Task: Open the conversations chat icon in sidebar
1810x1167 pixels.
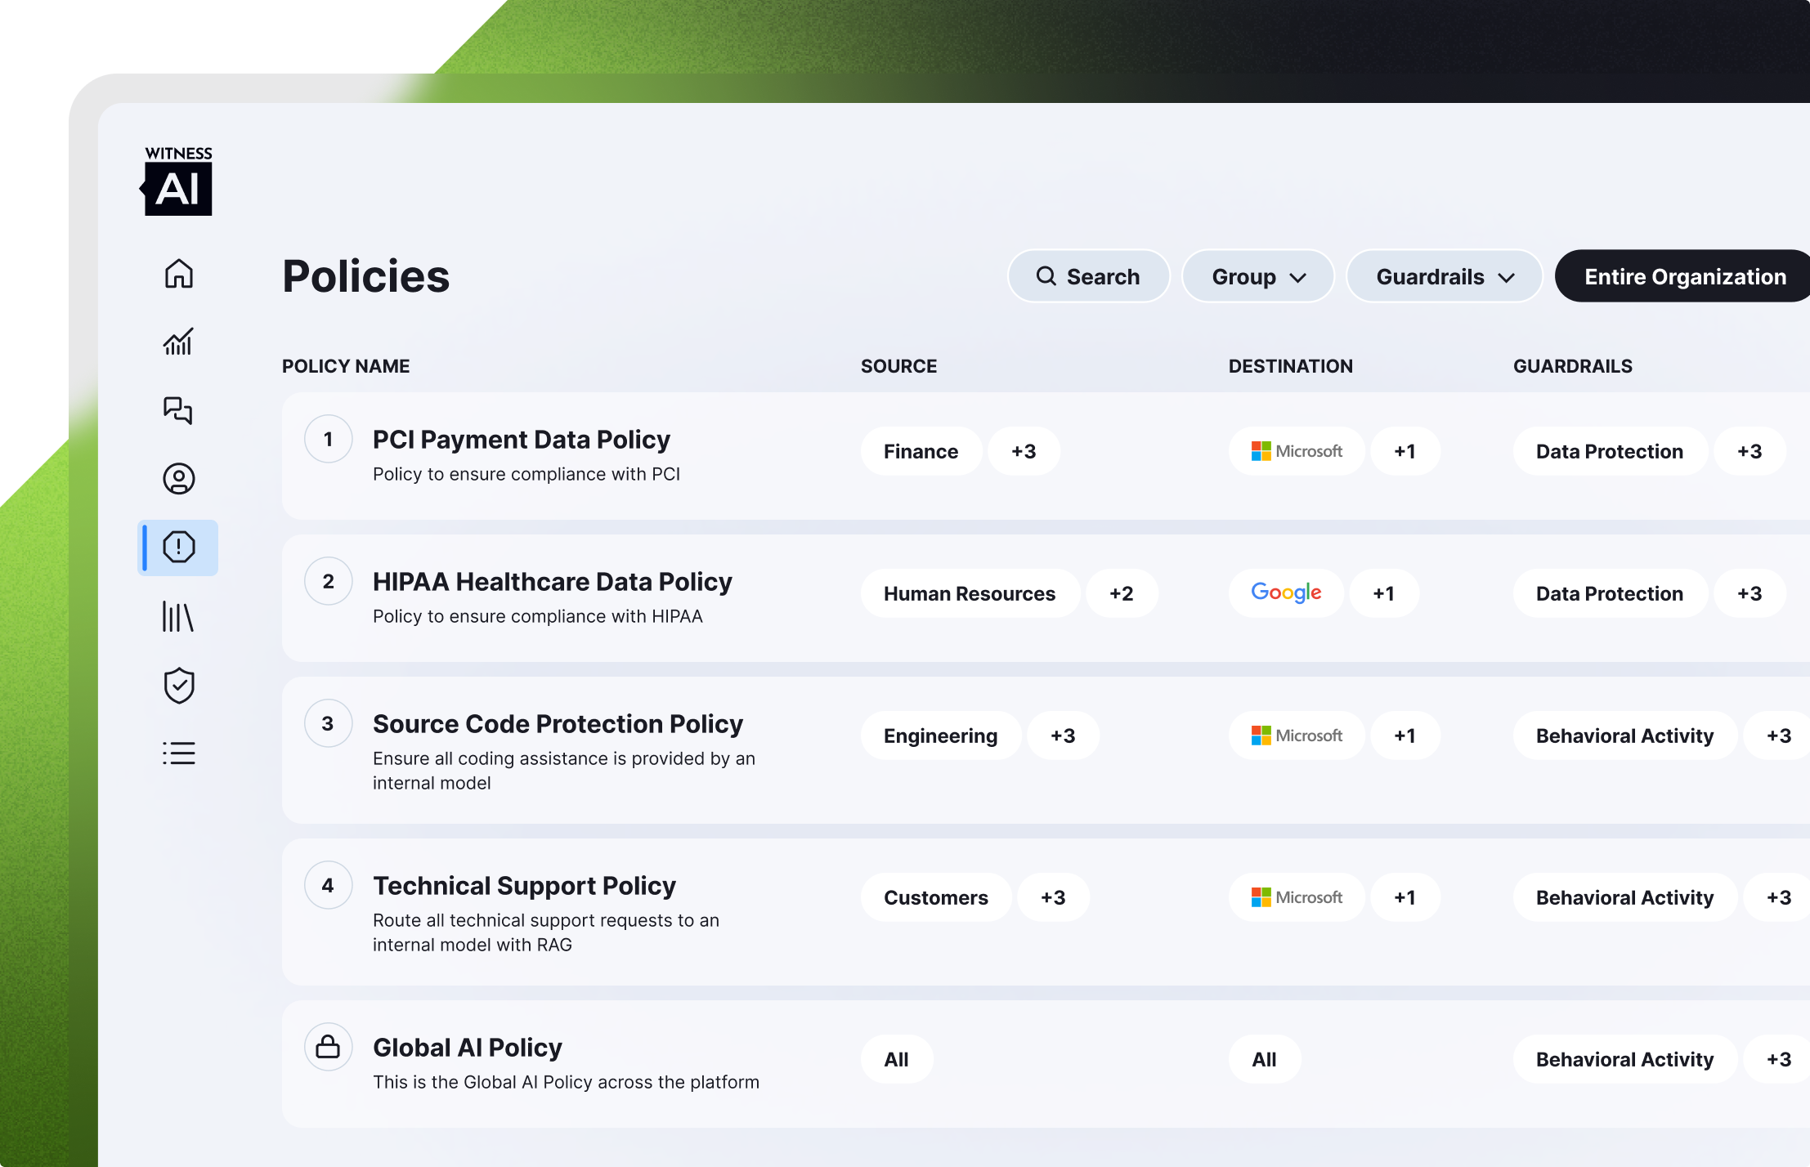Action: coord(178,410)
